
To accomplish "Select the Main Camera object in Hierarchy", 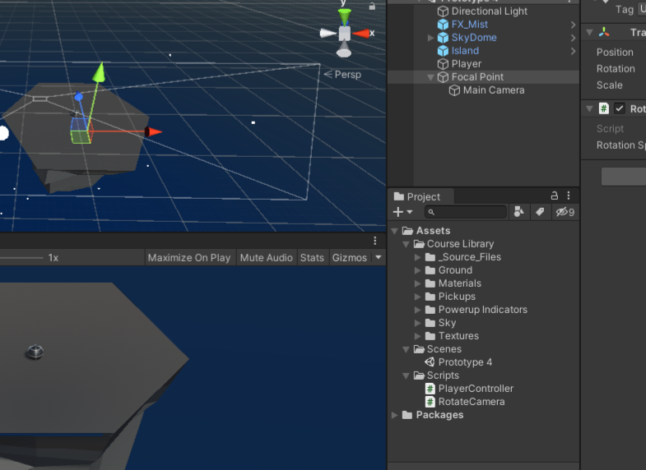I will coord(493,90).
